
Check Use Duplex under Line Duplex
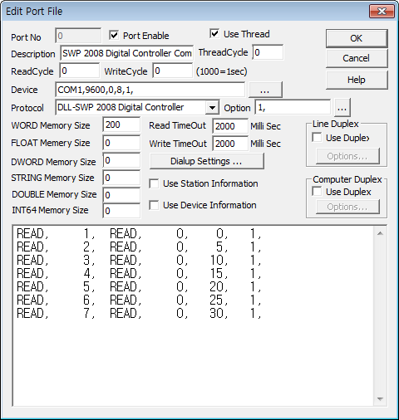click(x=317, y=138)
